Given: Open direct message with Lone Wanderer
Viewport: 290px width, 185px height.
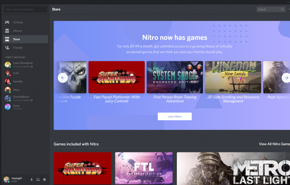Looking at the screenshot, I should coord(23,64).
